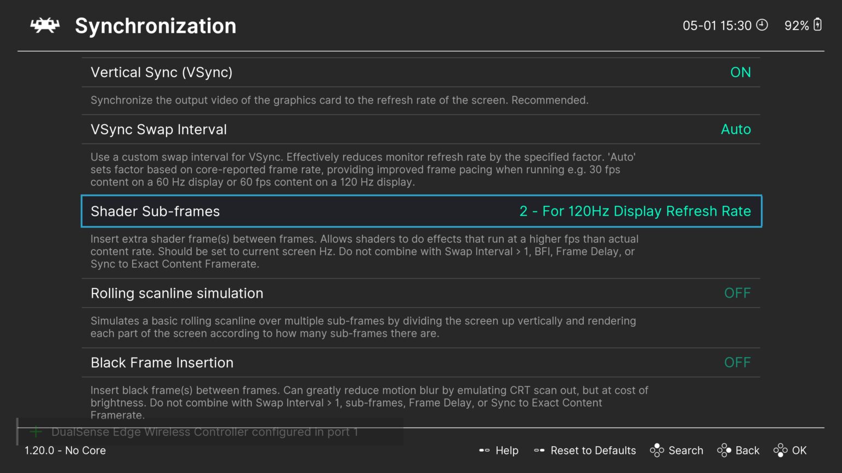
Task: Select the Black Frame Insertion menu entry
Action: [x=162, y=363]
